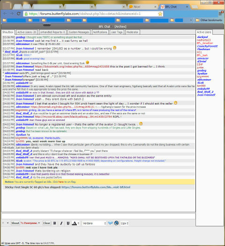Toggle italic text formatting
The image size is (225, 246).
tap(61, 223)
